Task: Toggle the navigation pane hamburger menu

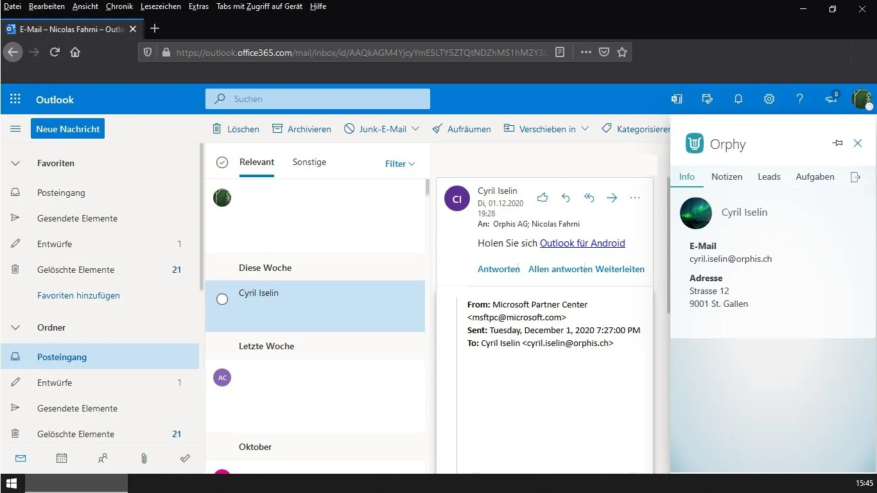Action: 15,129
